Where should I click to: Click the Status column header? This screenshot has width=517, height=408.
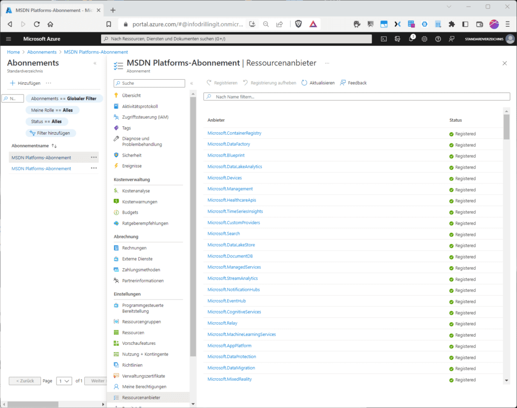[455, 120]
